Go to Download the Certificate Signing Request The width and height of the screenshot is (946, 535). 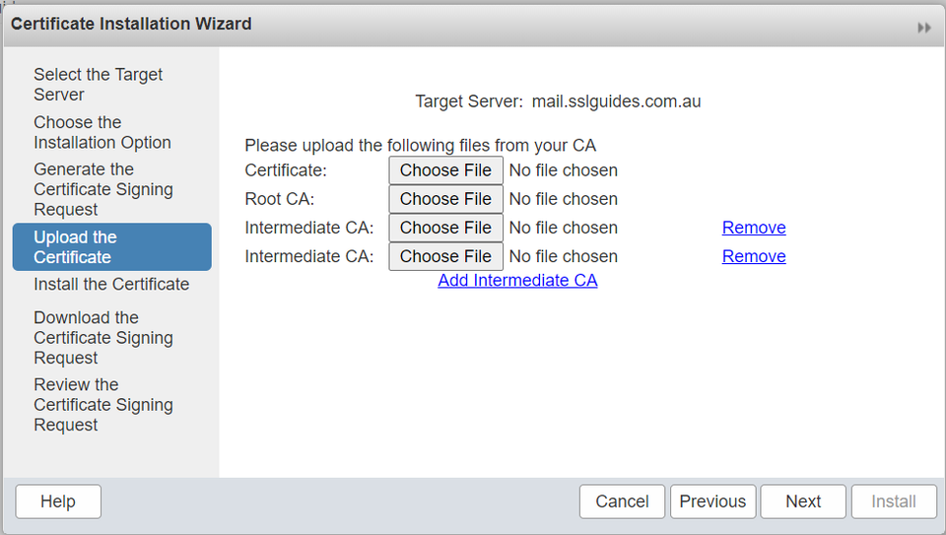pos(102,337)
